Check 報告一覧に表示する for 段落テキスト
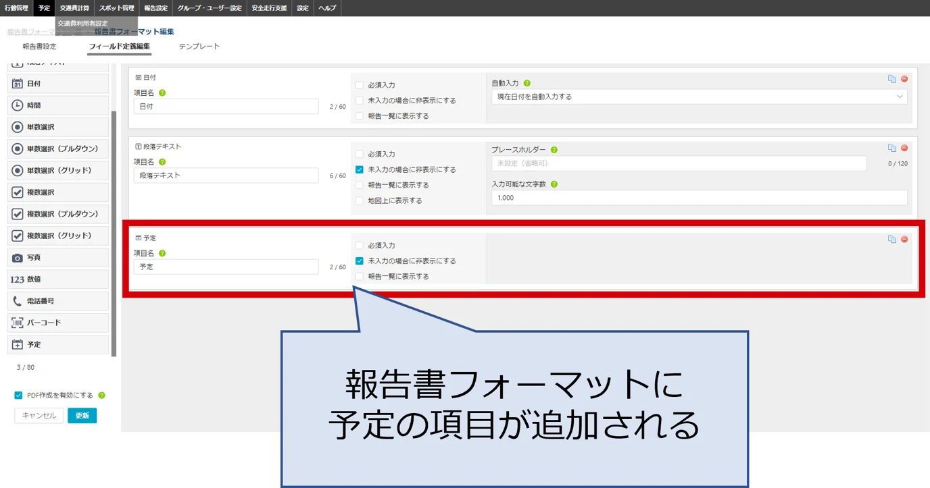930x488 pixels. [x=360, y=185]
